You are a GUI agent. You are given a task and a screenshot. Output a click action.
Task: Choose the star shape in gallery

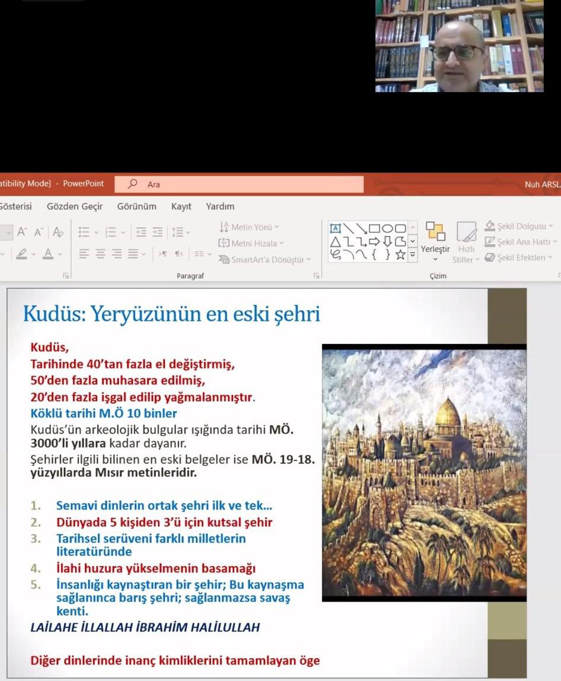click(400, 254)
